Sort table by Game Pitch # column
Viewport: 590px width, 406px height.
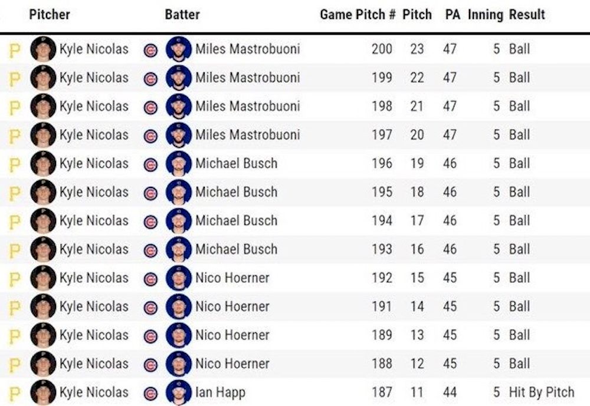click(358, 15)
